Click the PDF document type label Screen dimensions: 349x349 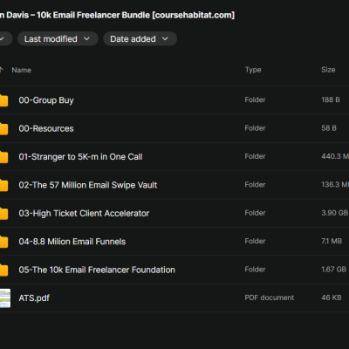[270, 298]
